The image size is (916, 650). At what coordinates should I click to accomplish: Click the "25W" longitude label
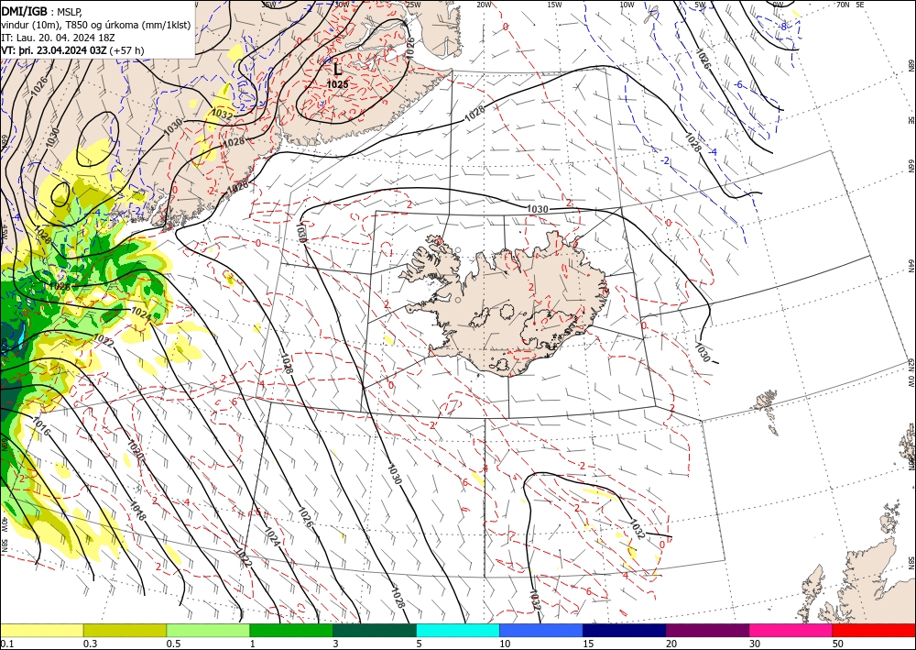tap(413, 5)
